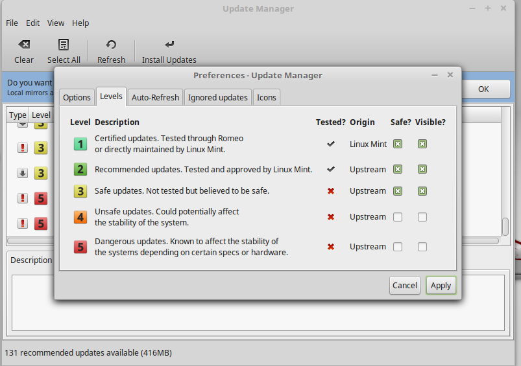Click the Install Updates toolbar icon
Image resolution: width=521 pixels, height=366 pixels.
[169, 45]
